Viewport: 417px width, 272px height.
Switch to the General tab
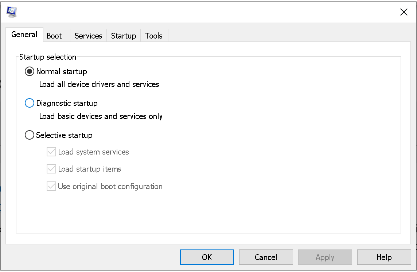24,35
